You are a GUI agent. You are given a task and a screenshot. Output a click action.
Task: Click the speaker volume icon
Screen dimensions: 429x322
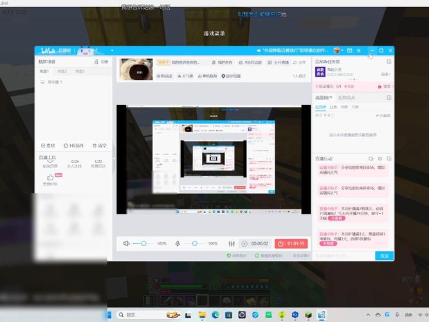(126, 243)
